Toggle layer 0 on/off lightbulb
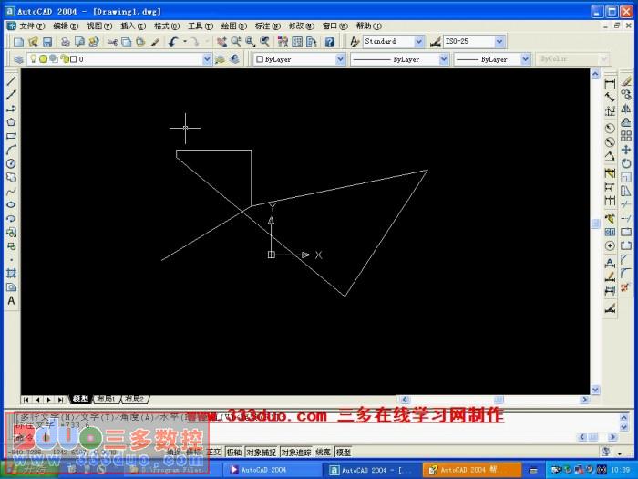This screenshot has height=479, width=638. [x=34, y=59]
